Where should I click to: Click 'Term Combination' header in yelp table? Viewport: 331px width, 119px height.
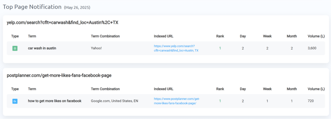click(105, 36)
